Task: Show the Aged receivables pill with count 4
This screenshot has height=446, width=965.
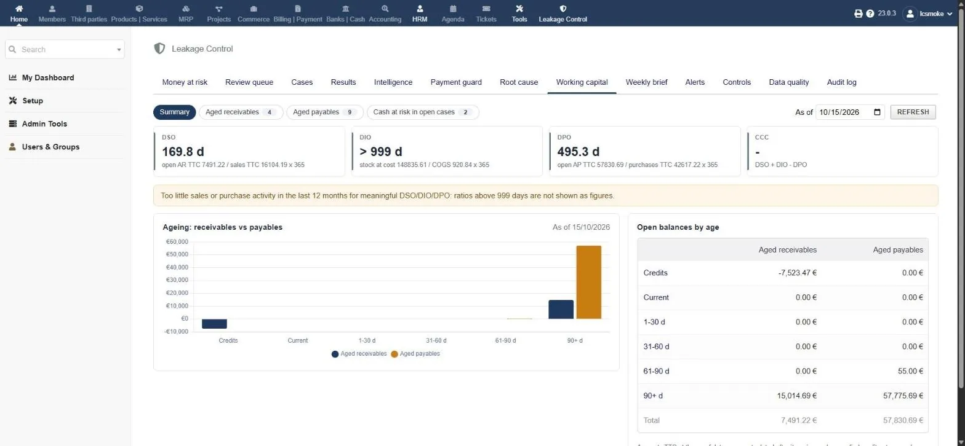Action: pos(241,112)
